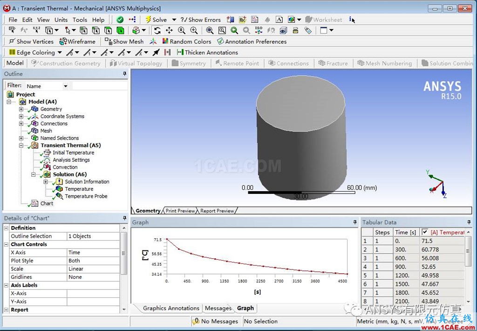Click the Worksheet button

[x=324, y=20]
